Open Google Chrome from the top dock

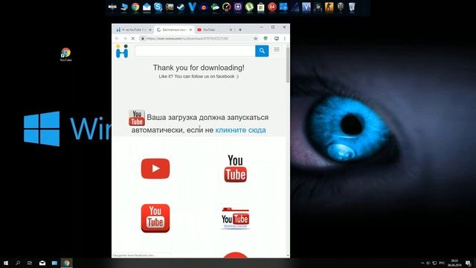135,7
